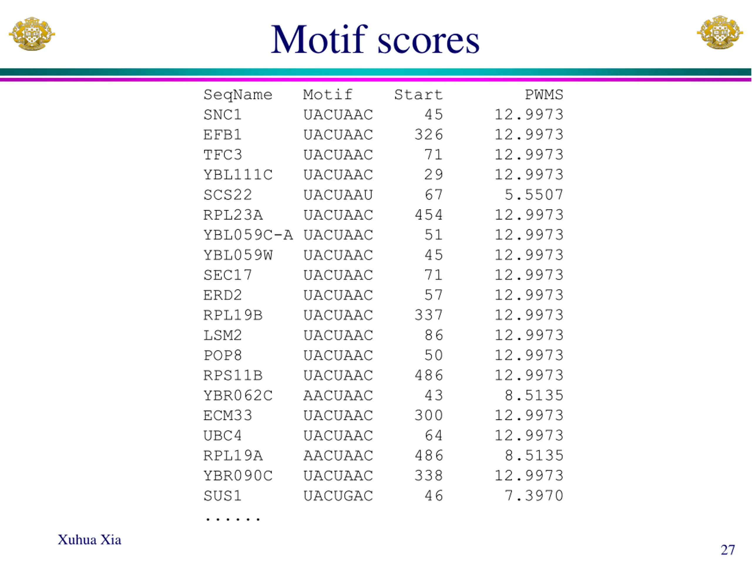Select the SNC1 sequence name
The height and width of the screenshot is (564, 752).
[x=222, y=115]
